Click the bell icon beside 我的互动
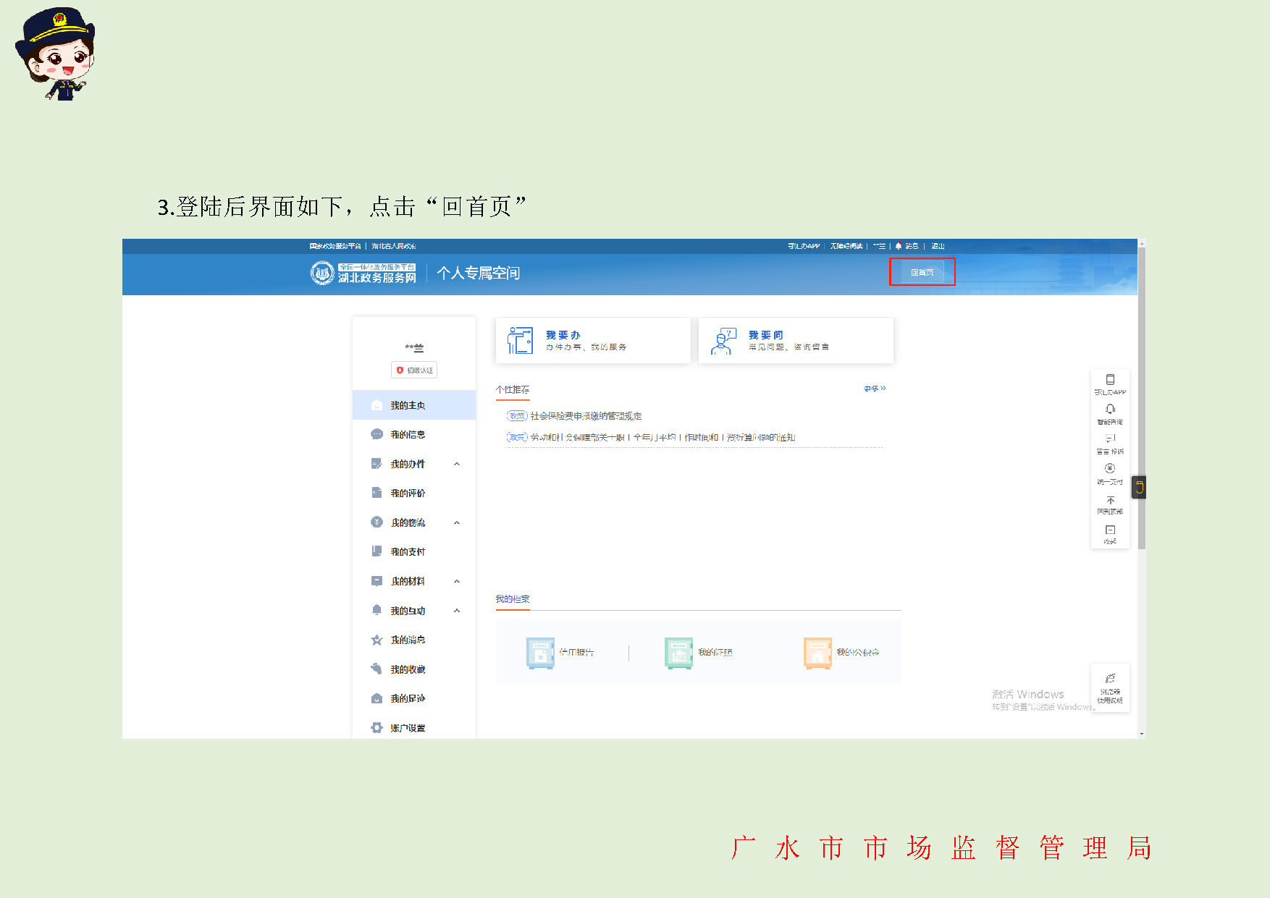 [x=377, y=610]
